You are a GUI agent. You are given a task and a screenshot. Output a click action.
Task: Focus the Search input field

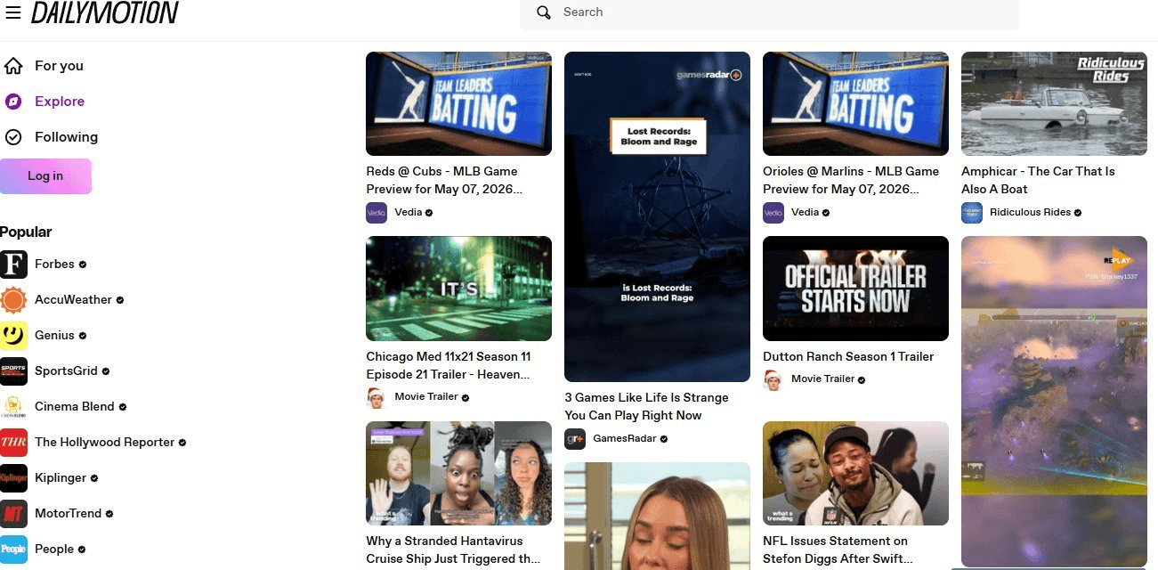[x=769, y=12]
